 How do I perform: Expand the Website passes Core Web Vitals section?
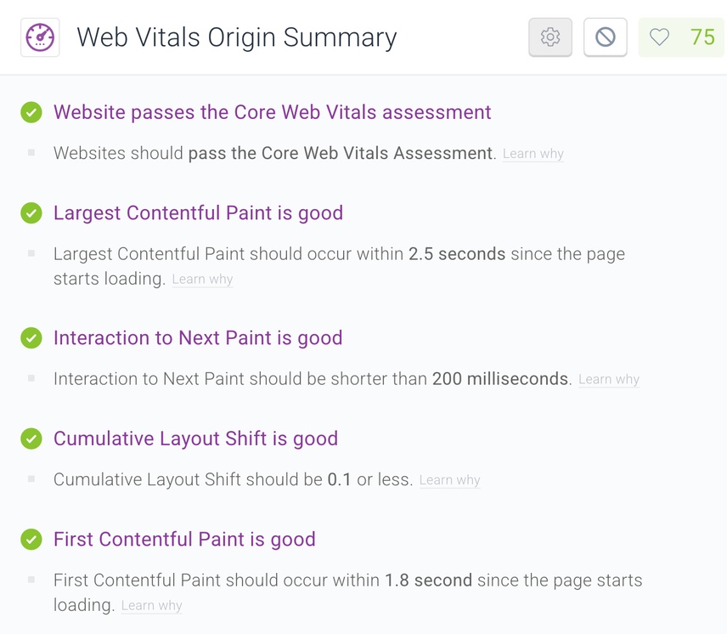272,112
